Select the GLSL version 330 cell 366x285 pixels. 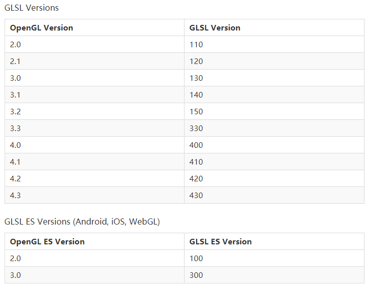196,129
